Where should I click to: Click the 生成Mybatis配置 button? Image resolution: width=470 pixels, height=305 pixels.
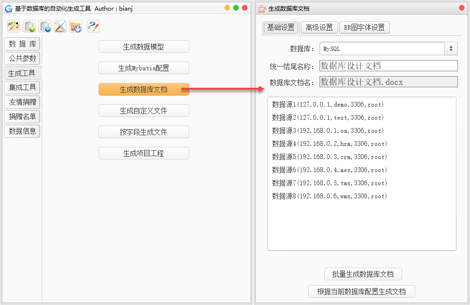click(144, 68)
